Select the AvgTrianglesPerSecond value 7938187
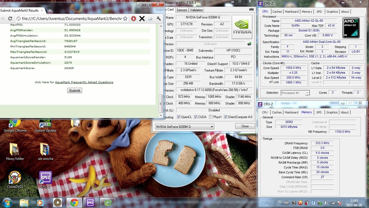The image size is (369, 208). (71, 41)
